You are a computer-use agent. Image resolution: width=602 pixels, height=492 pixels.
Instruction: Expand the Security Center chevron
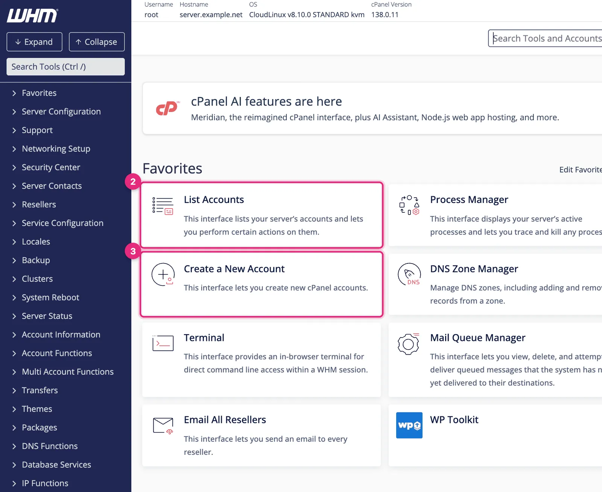(x=14, y=168)
